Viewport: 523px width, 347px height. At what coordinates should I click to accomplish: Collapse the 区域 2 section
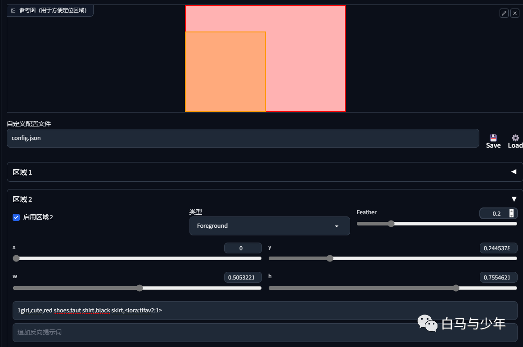click(x=514, y=199)
